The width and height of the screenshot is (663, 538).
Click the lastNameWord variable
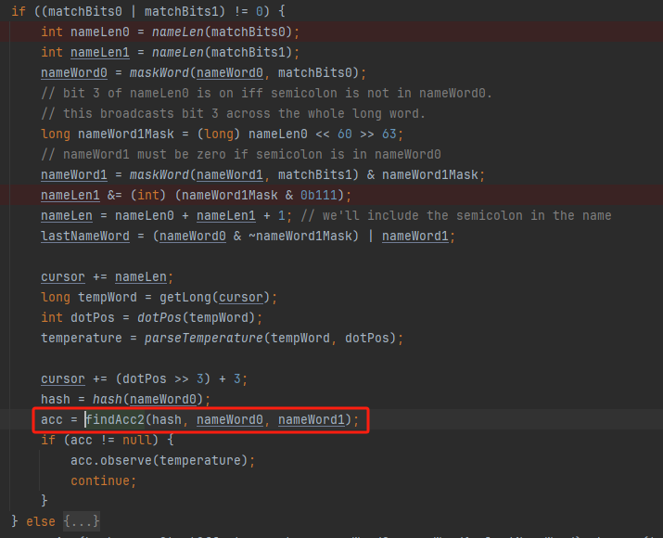[x=85, y=236]
